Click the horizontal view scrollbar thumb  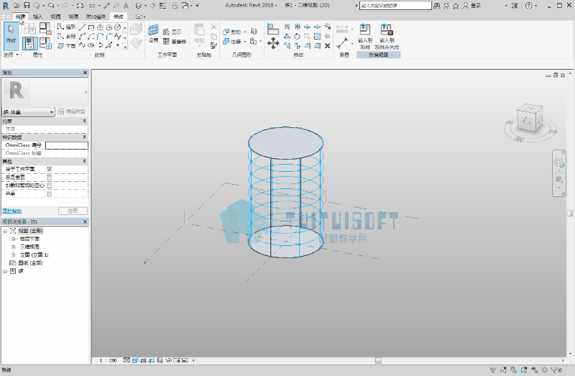[378, 361]
